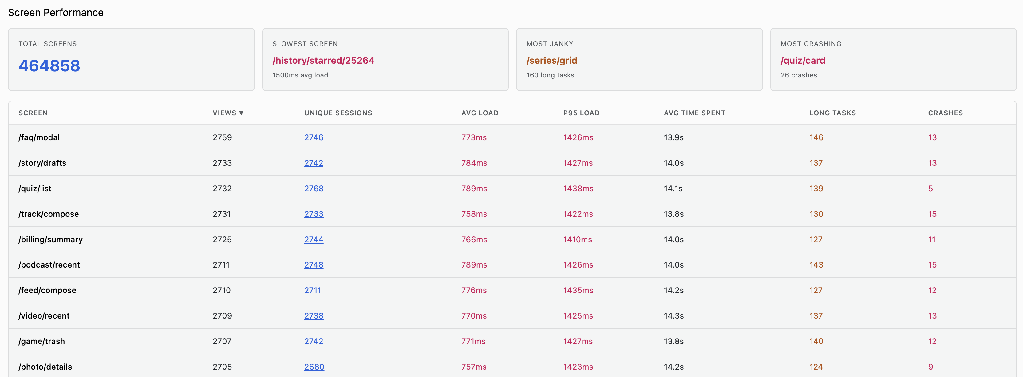The width and height of the screenshot is (1023, 377).
Task: Open the 2738 sessions link for /video/recent
Action: pos(314,316)
